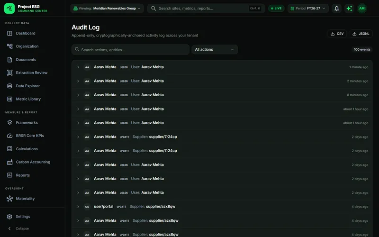Click the magnifier icon in top search
Screen dimensions: 379x237
153,9
